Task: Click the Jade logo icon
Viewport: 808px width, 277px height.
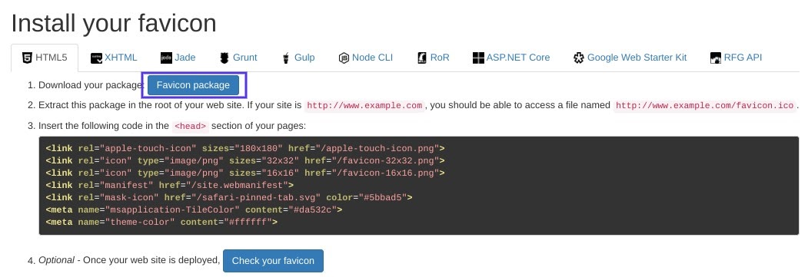Action: tap(166, 58)
